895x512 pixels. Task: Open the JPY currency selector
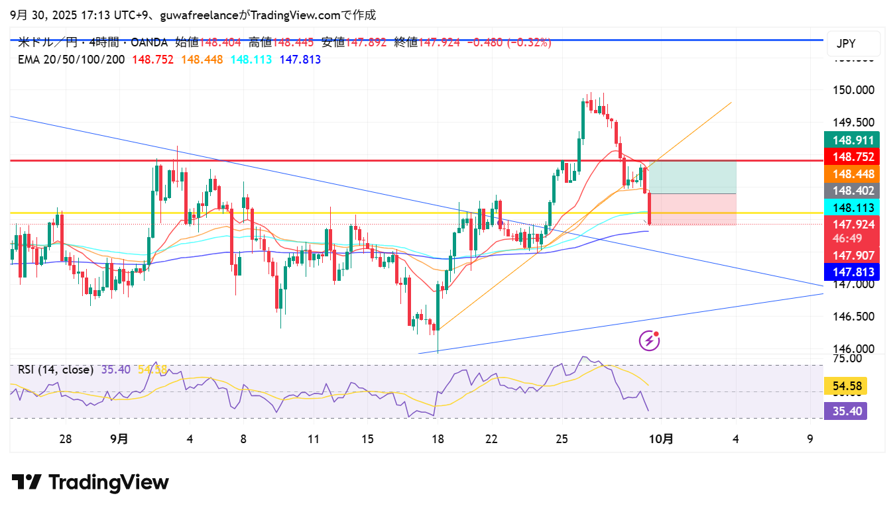tap(853, 44)
